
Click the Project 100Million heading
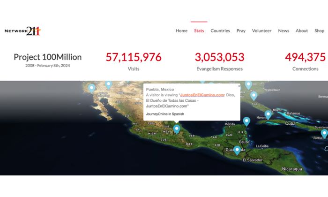click(x=48, y=57)
